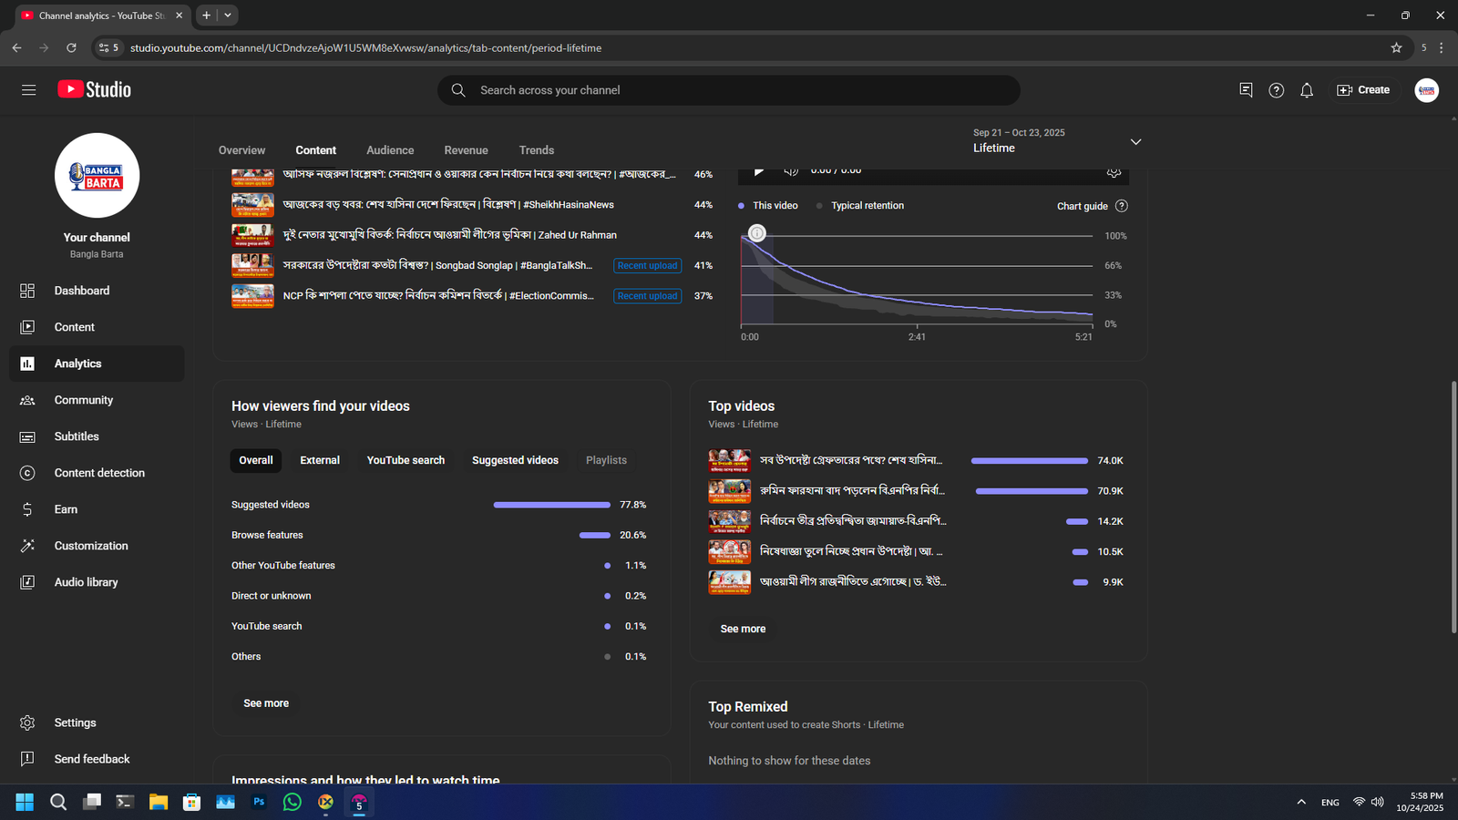Viewport: 1458px width, 820px height.
Task: Select the External traffic source chip
Action: (320, 460)
